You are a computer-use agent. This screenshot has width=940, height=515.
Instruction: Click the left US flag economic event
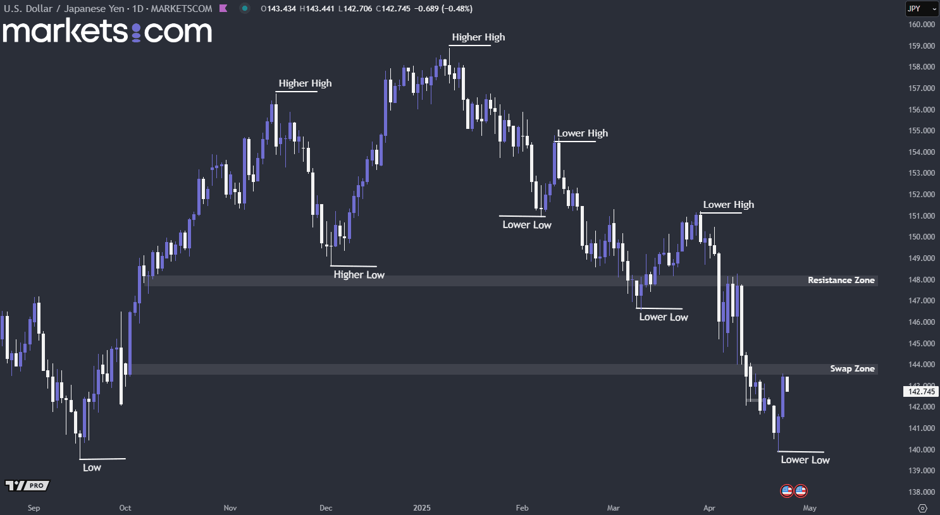pos(787,491)
